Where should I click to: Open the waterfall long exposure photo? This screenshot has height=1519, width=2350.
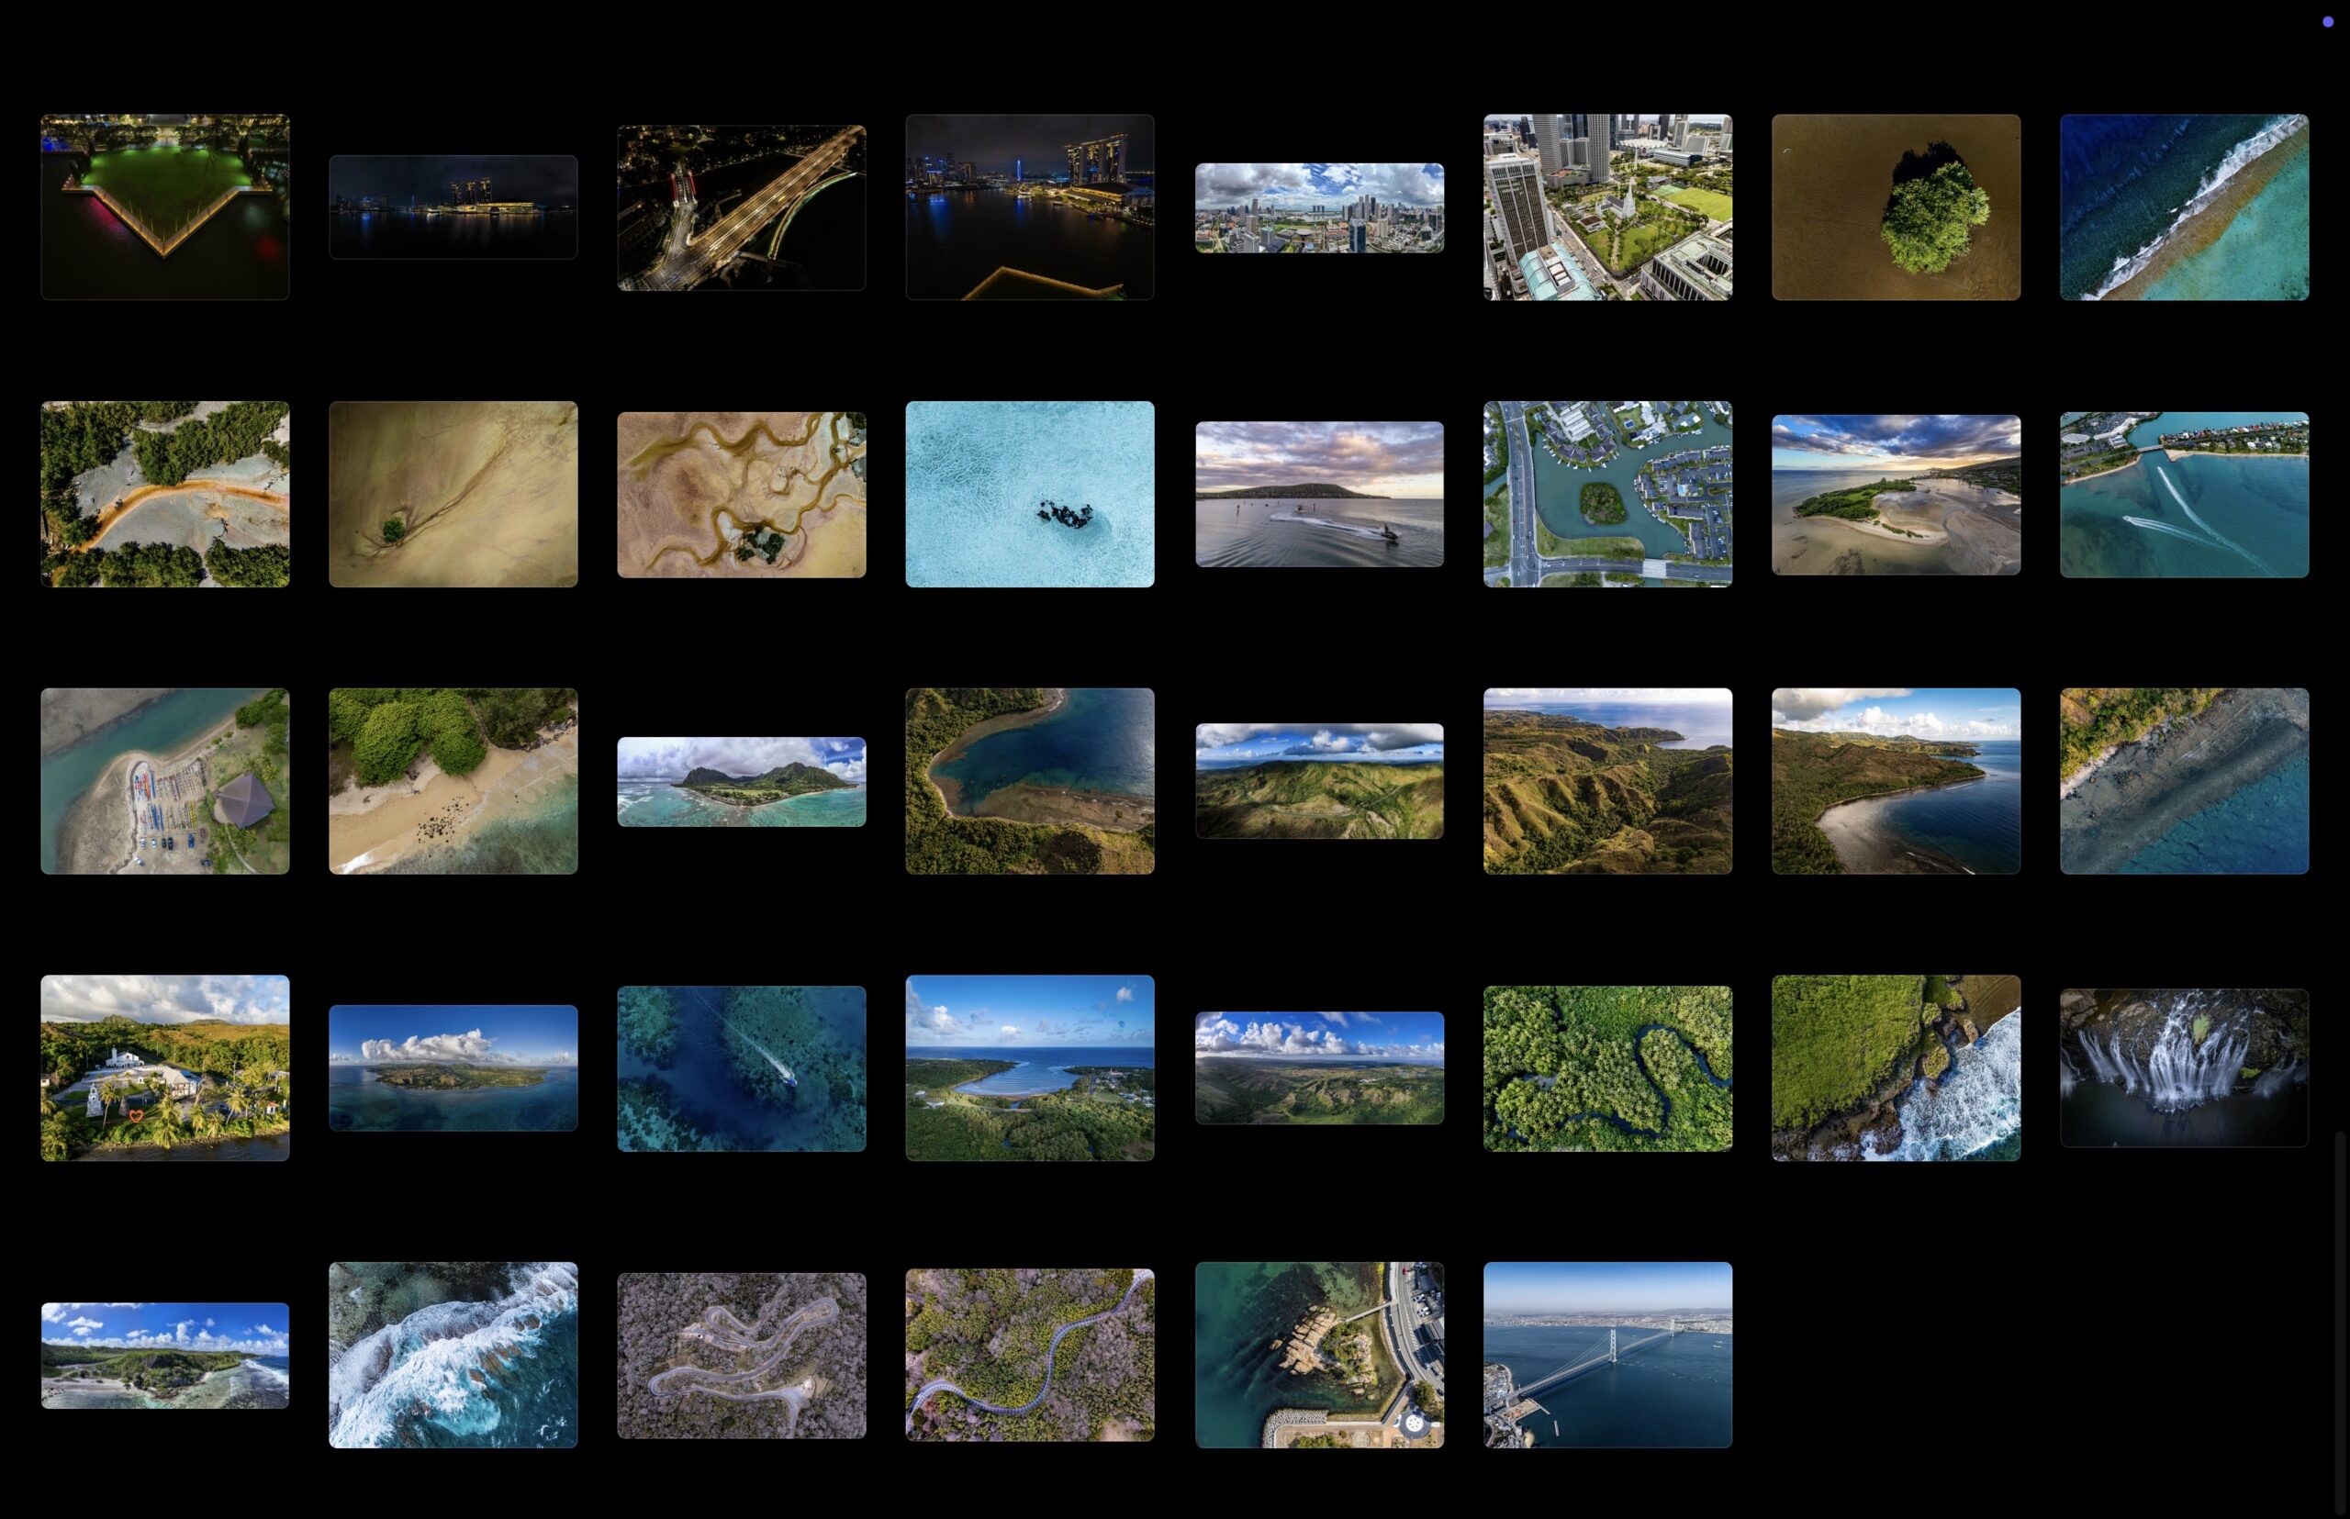tap(2183, 1068)
